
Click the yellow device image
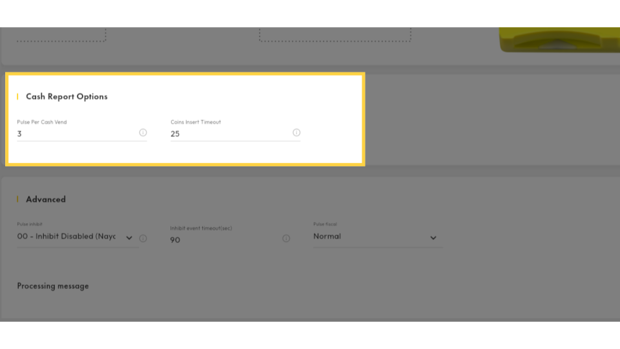coord(559,40)
